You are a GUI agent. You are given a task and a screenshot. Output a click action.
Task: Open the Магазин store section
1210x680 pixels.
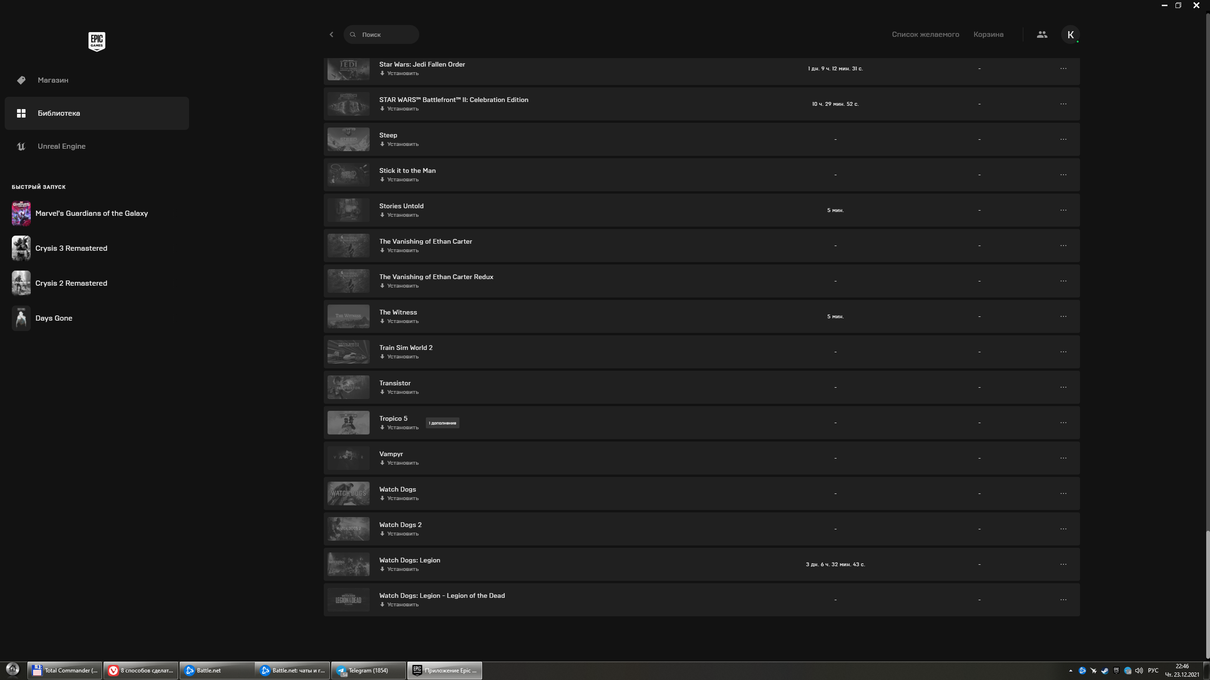pyautogui.click(x=97, y=80)
